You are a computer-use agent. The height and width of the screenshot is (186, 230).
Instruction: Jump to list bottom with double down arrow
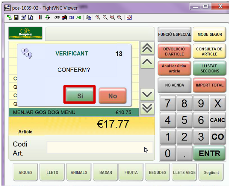[x=147, y=108]
